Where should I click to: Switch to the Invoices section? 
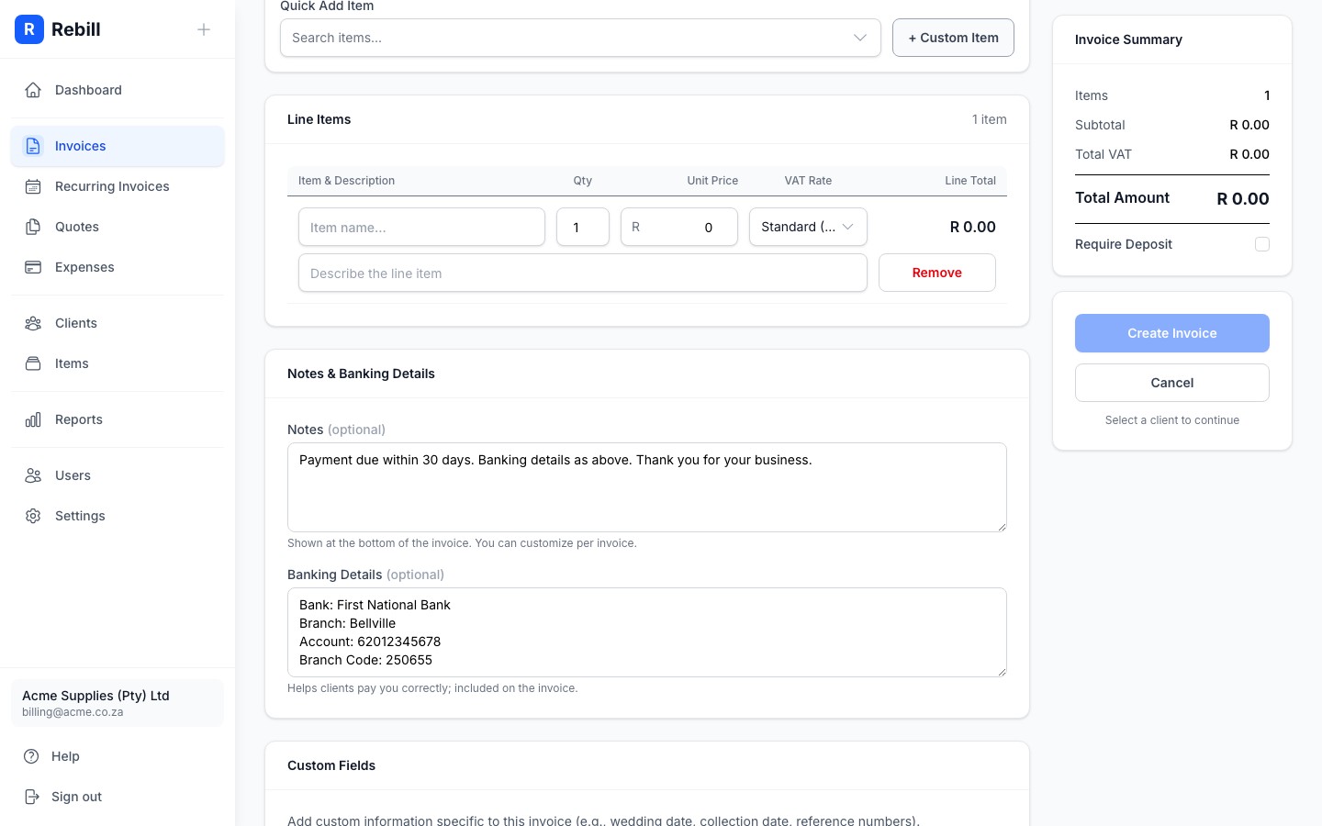[x=80, y=146]
